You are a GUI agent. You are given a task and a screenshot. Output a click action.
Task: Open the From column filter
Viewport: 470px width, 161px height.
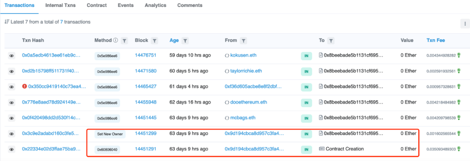(x=243, y=41)
